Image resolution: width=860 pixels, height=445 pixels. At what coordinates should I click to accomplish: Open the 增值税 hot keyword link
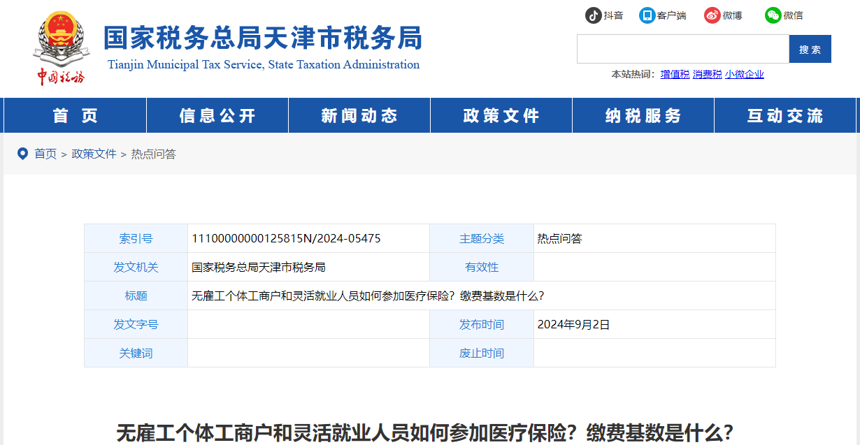coord(675,74)
